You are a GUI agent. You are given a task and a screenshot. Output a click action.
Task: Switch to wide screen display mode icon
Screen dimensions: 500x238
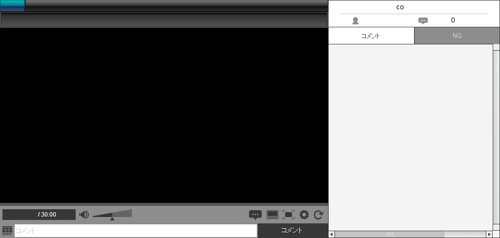click(272, 215)
